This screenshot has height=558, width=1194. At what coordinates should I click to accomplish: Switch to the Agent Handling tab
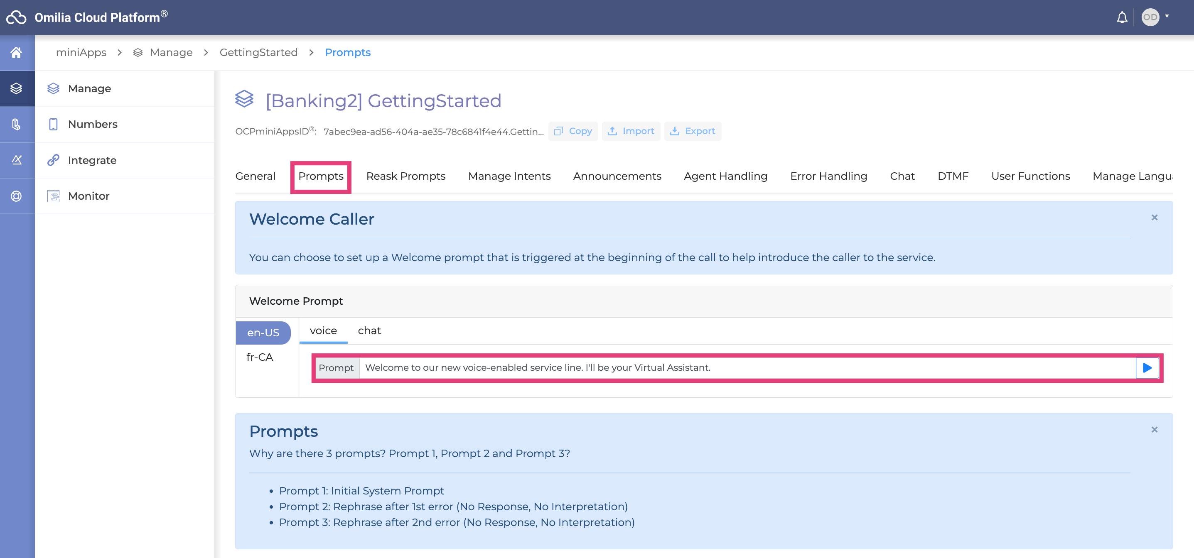tap(725, 176)
